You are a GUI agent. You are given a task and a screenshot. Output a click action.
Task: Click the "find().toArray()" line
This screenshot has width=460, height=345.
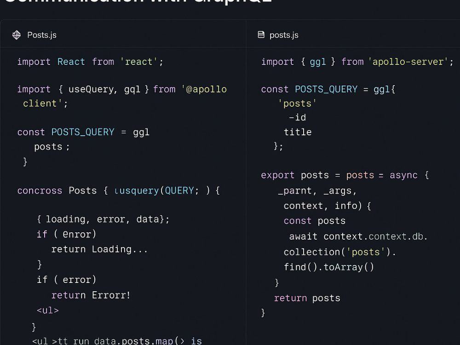(329, 267)
